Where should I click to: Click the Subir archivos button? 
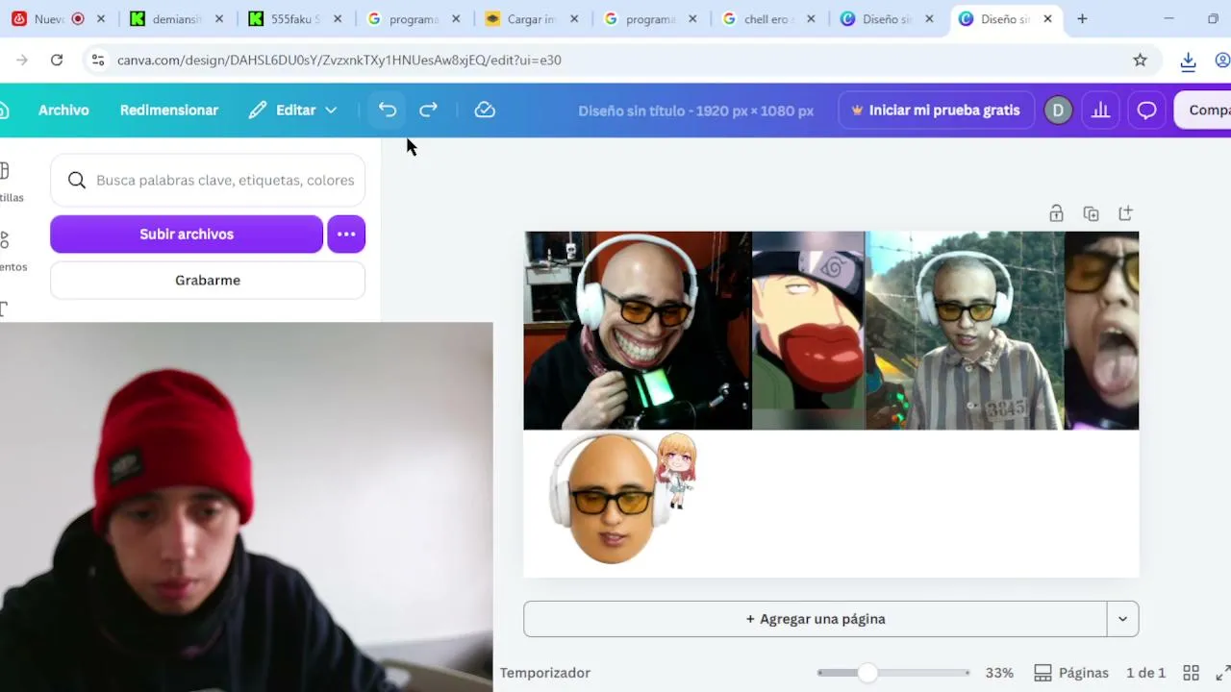[x=187, y=235]
